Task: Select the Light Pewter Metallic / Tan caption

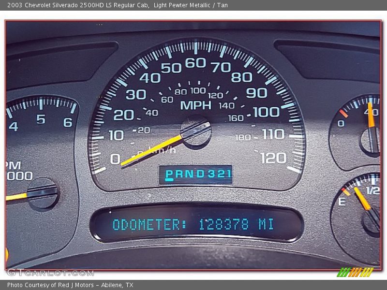Action: tap(191, 5)
